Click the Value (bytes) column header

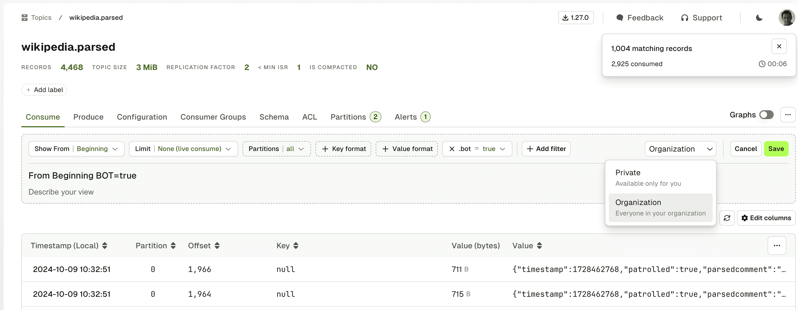click(476, 246)
